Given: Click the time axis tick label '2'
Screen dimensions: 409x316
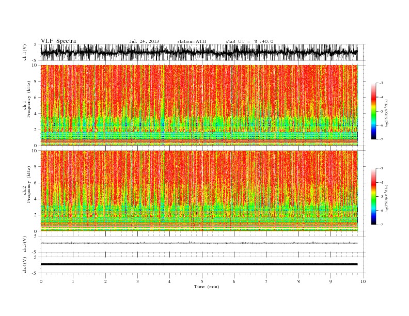Looking at the screenshot, I should (x=105, y=281).
